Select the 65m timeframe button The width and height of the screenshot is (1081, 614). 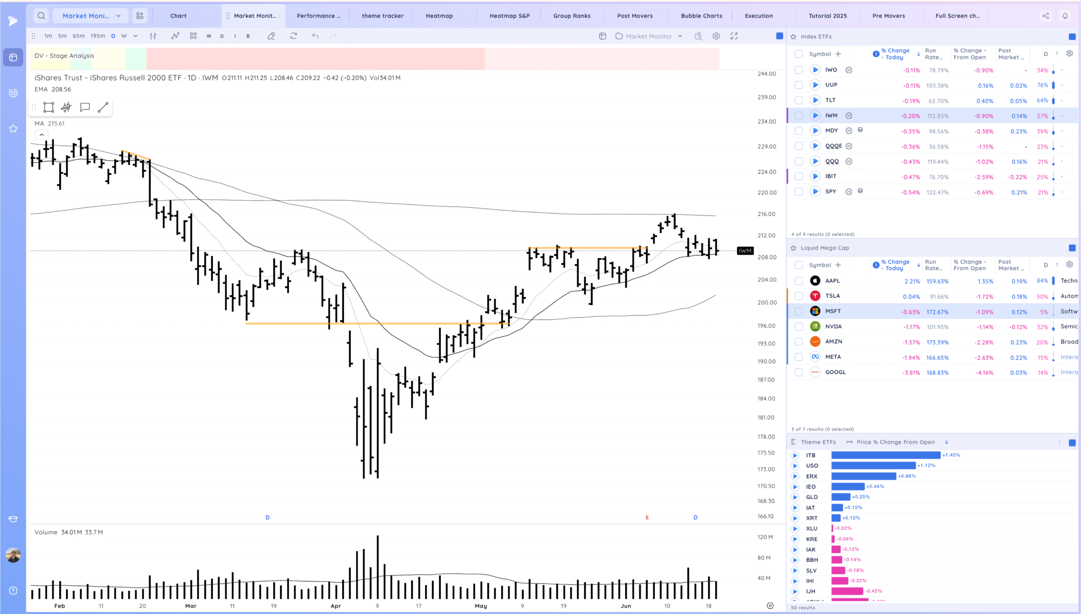coord(79,36)
